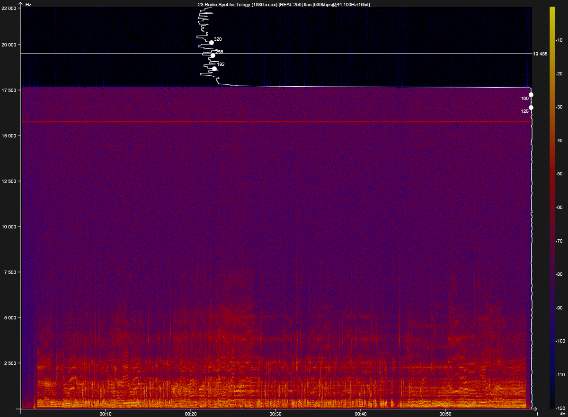Click the 15 000 Hz axis label
568x417 pixels.
(10, 136)
